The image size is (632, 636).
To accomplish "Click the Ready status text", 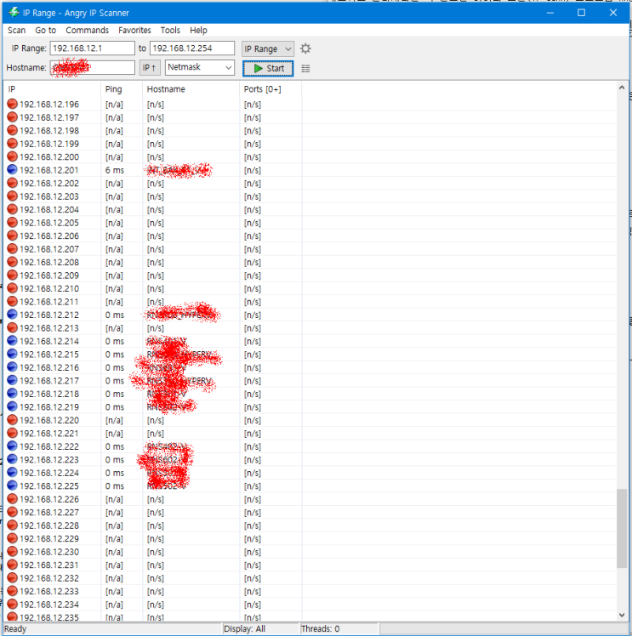I will pos(15,628).
